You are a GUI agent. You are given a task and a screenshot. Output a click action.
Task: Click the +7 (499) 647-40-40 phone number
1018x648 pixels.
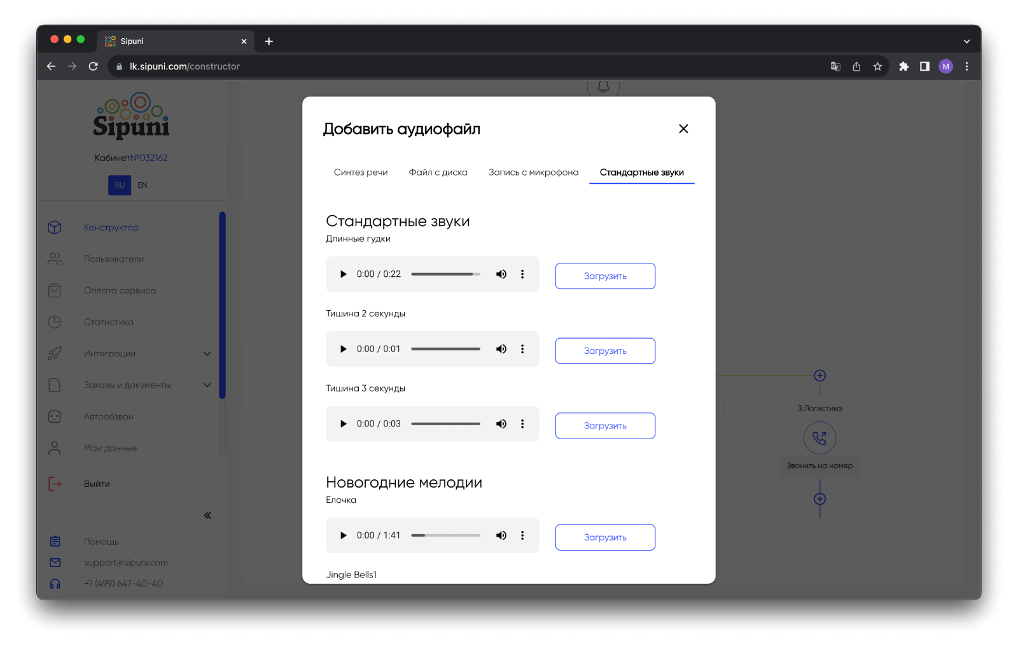123,584
